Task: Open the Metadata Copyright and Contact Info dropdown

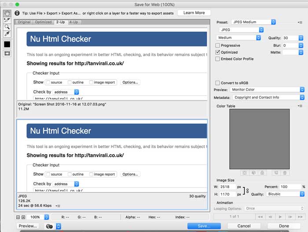Action: click(268, 97)
